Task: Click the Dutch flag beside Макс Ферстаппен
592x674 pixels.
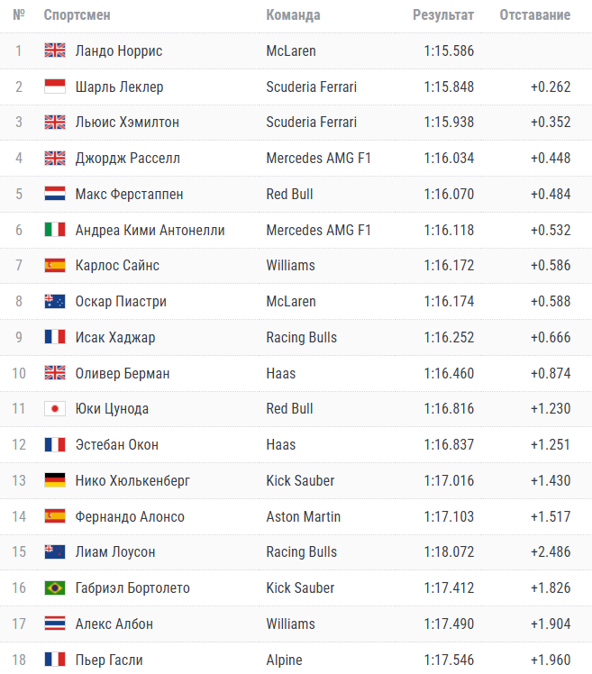Action: click(x=55, y=195)
